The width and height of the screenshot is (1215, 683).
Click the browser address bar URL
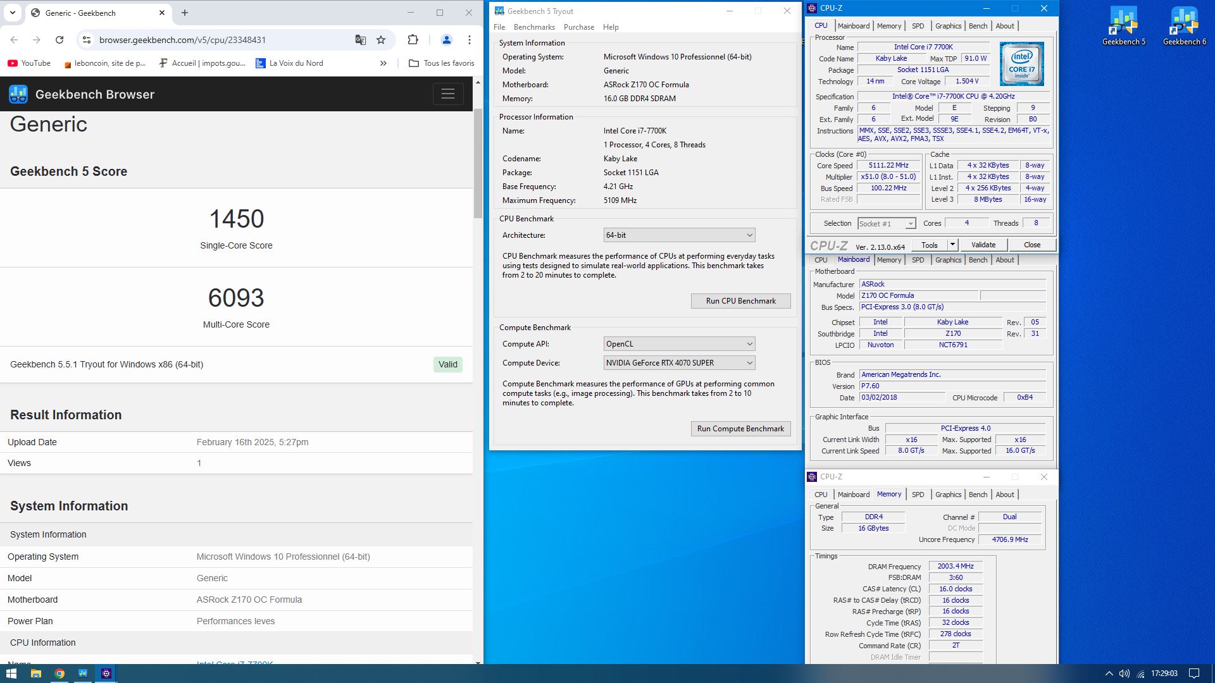tap(182, 40)
